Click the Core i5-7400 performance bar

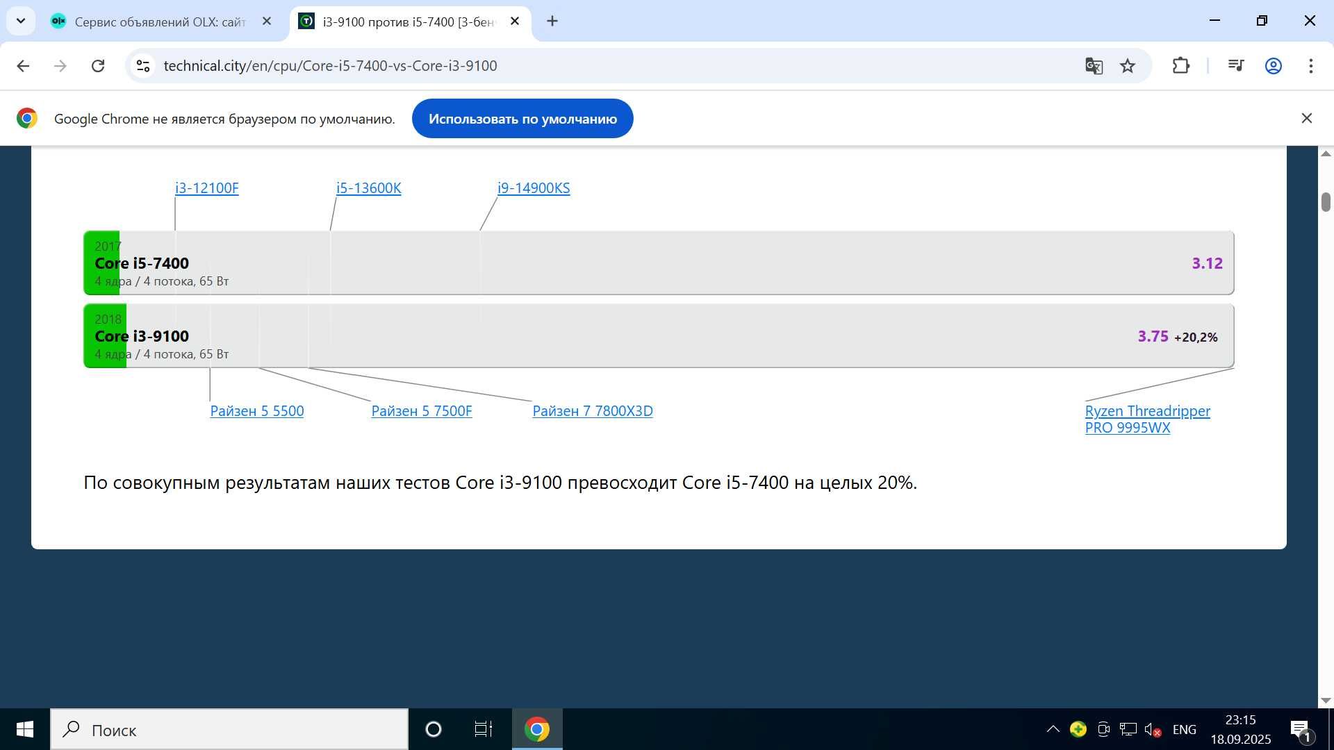pos(659,263)
